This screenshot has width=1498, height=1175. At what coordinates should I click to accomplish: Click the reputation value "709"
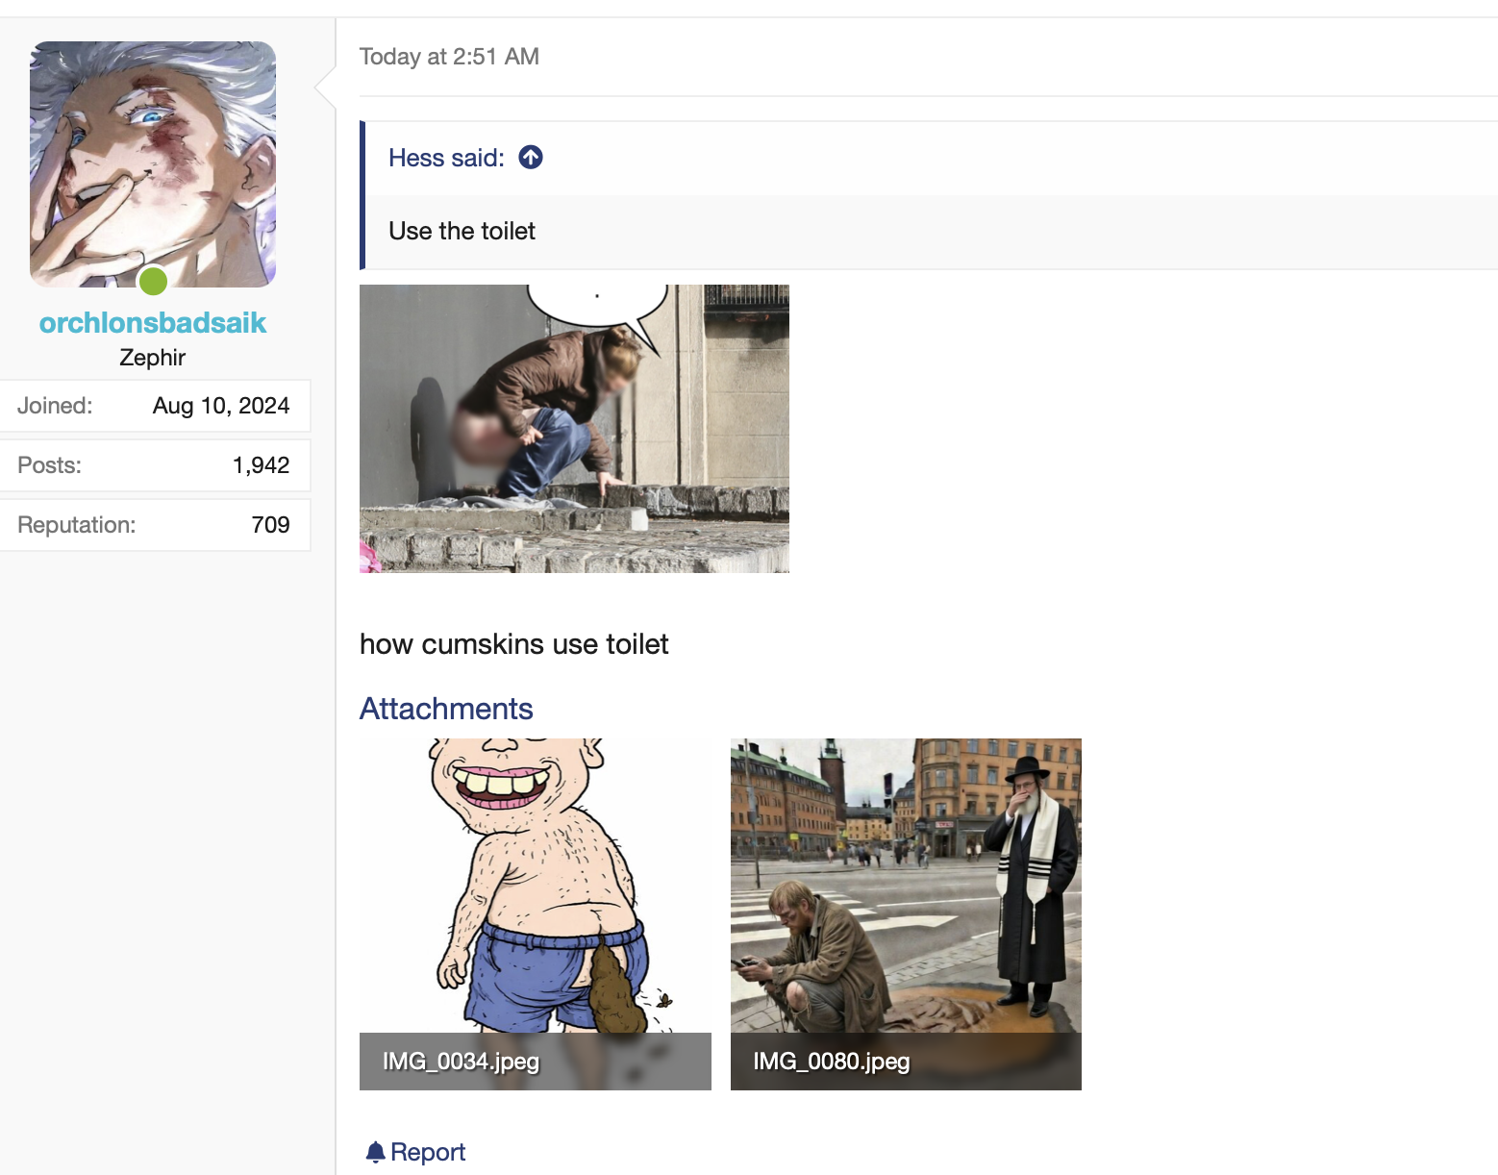pos(271,525)
